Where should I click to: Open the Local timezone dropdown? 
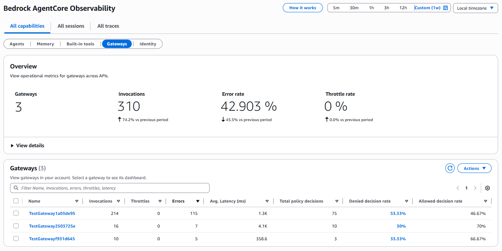pyautogui.click(x=475, y=8)
